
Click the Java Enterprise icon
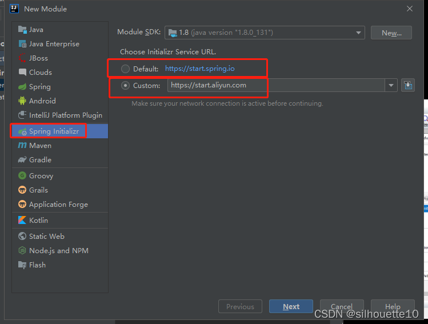(22, 43)
